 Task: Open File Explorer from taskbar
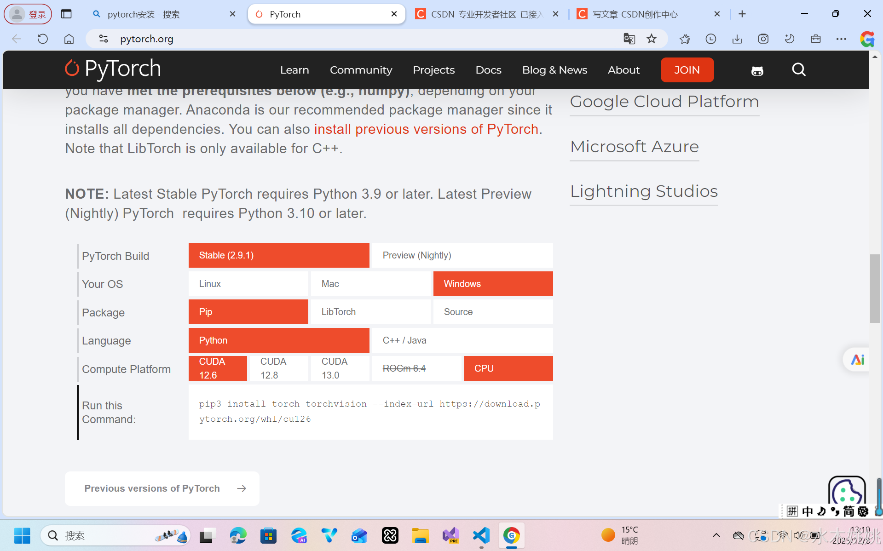pos(420,535)
